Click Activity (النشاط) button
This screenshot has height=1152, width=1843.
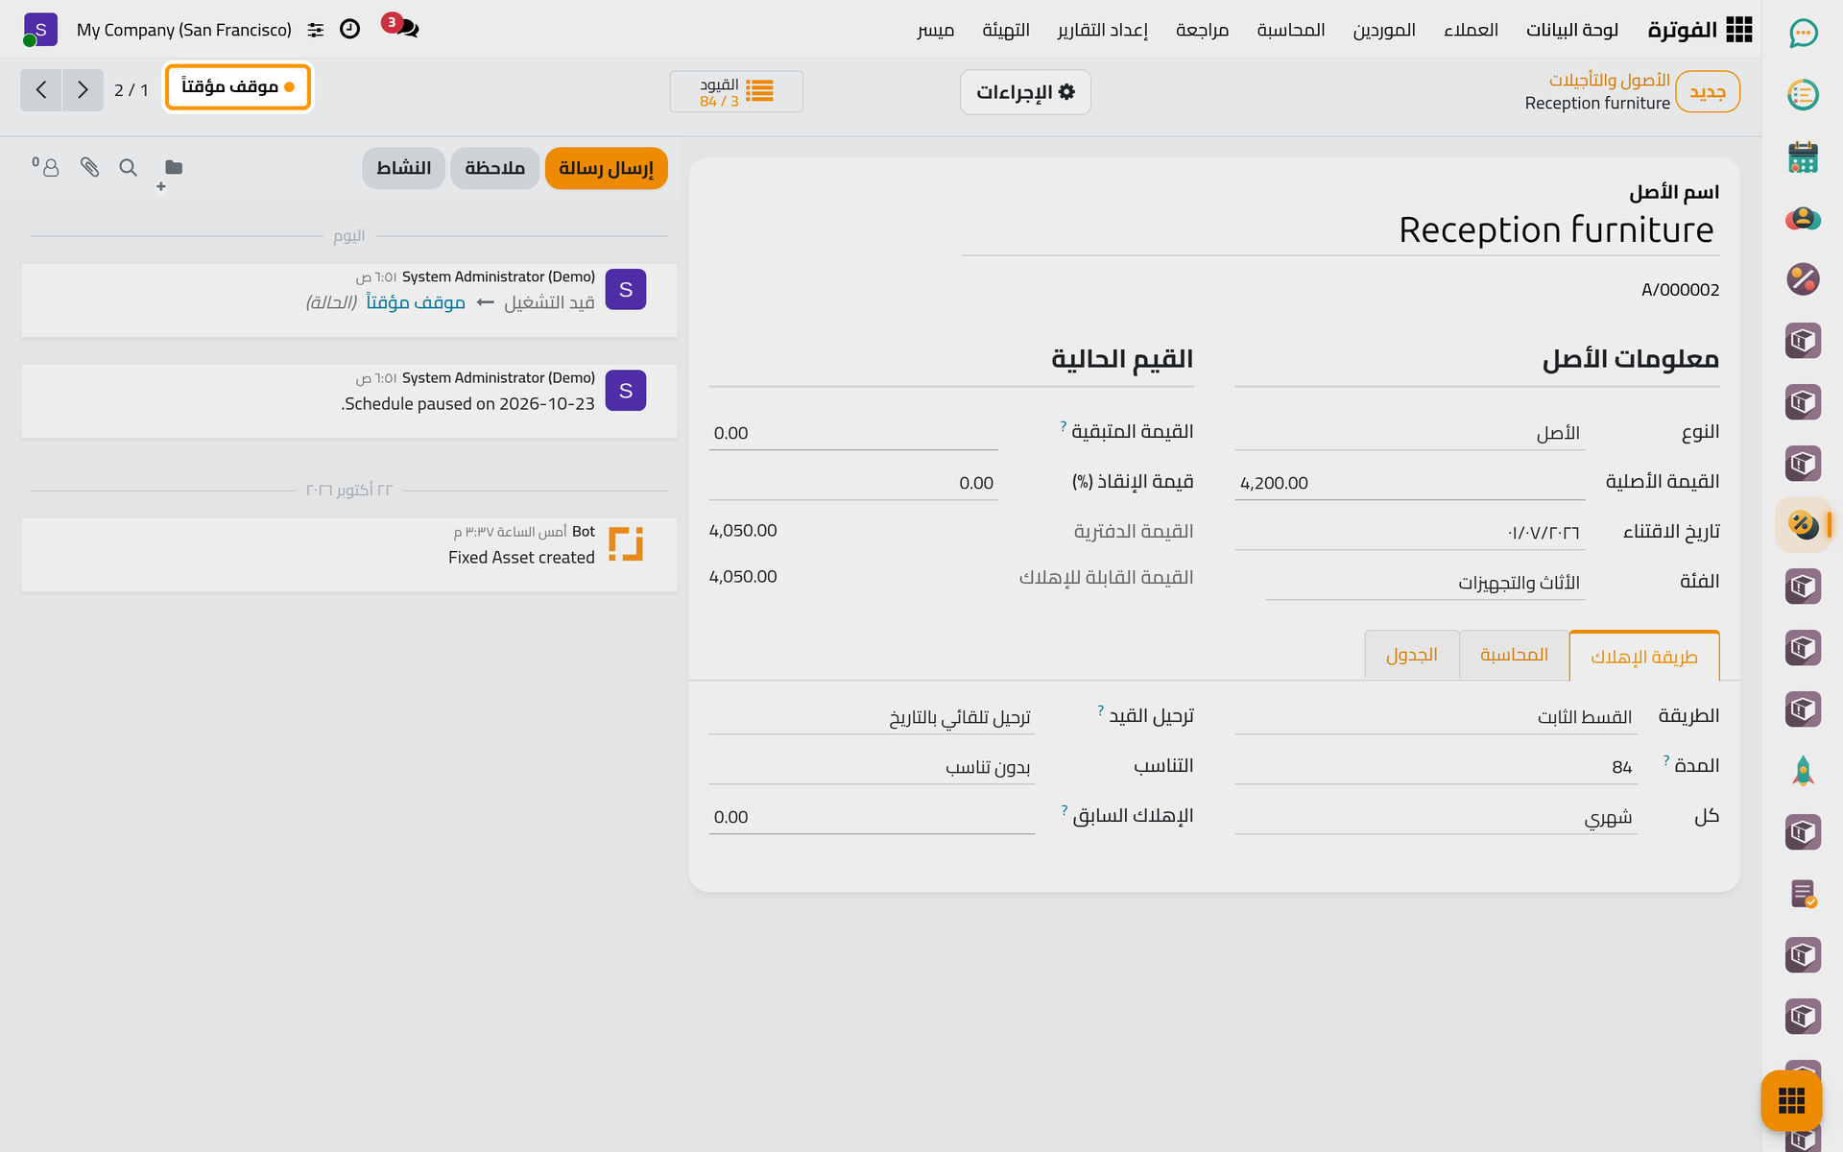click(403, 168)
